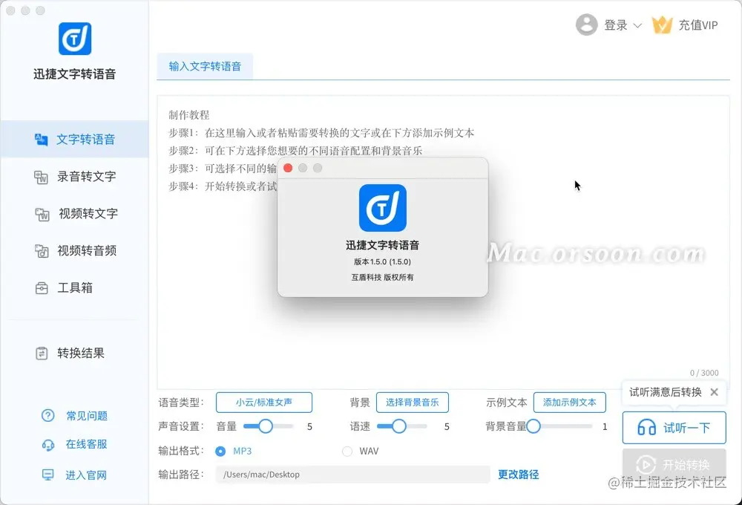The width and height of the screenshot is (742, 505).
Task: Click the 视频转文字 sidebar icon
Action: point(42,214)
